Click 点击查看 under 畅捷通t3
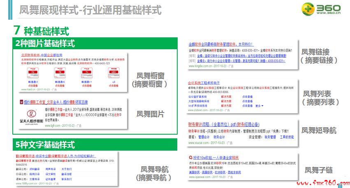Image resolution: width=350 pixels, height=188 pixels. 33,86
